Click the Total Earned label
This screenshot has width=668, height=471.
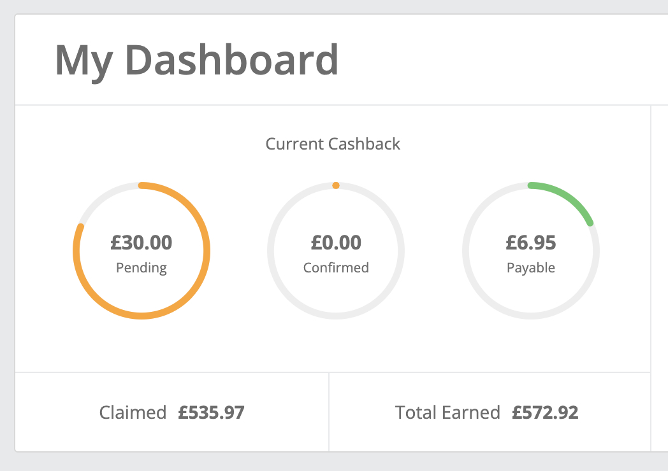click(447, 412)
